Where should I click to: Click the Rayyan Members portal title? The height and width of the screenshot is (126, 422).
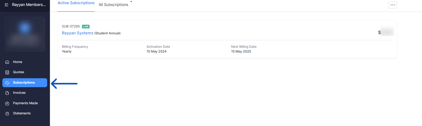coord(29,5)
